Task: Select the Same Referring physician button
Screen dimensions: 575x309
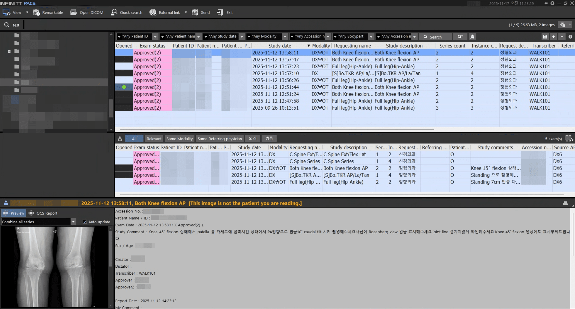Action: click(219, 138)
